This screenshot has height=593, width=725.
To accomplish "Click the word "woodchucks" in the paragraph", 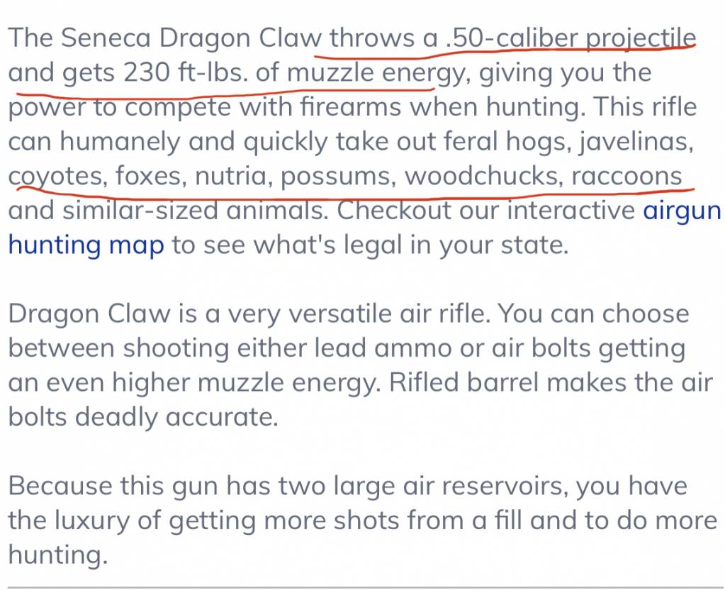I will [x=483, y=177].
